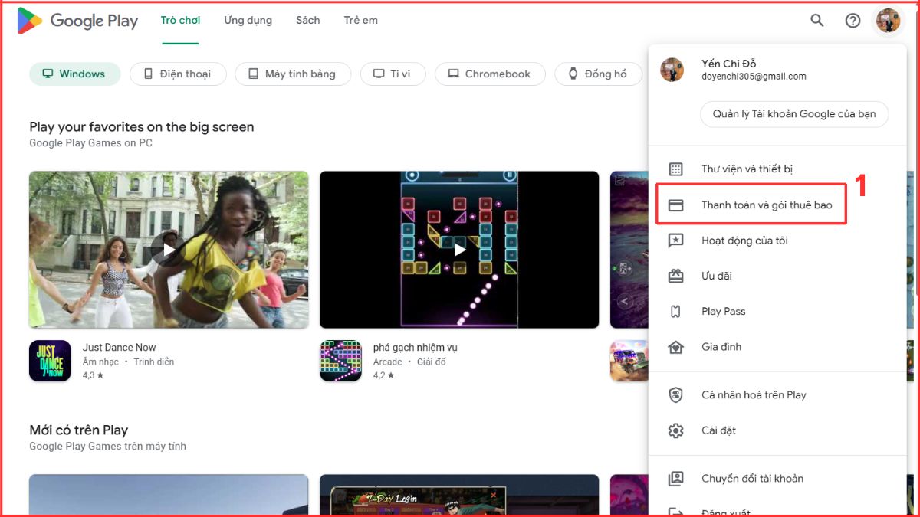
Task: Open Thanh toán và gói thuê bao
Action: 777,205
